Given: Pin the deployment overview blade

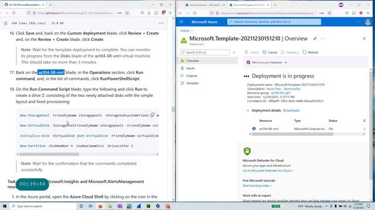Looking at the screenshot, I should pos(315,38).
